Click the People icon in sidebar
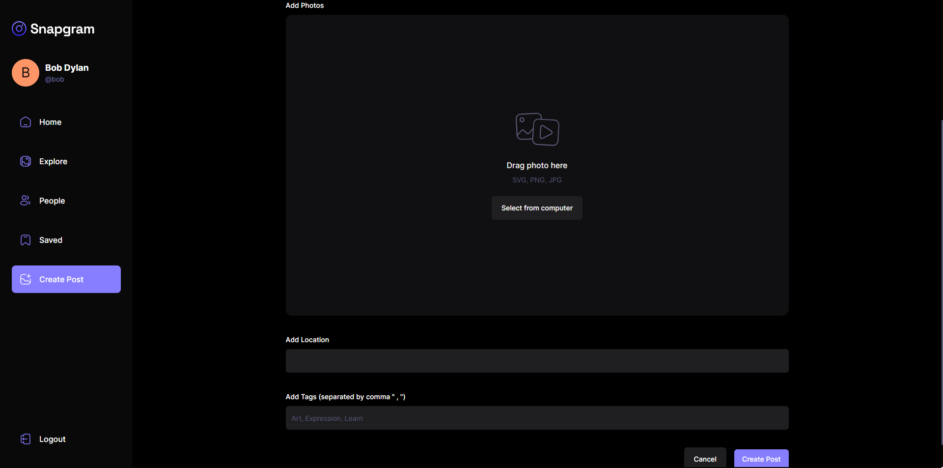 [26, 201]
